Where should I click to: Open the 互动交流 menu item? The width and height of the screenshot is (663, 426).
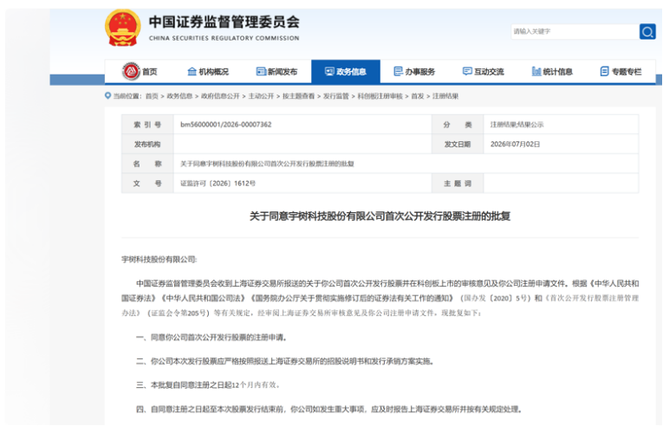(x=484, y=71)
